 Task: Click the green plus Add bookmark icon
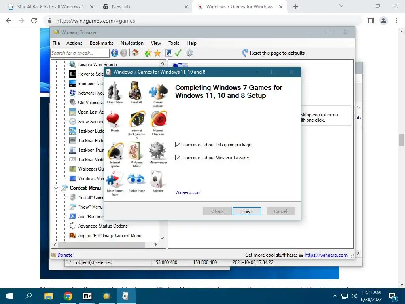tap(148, 53)
